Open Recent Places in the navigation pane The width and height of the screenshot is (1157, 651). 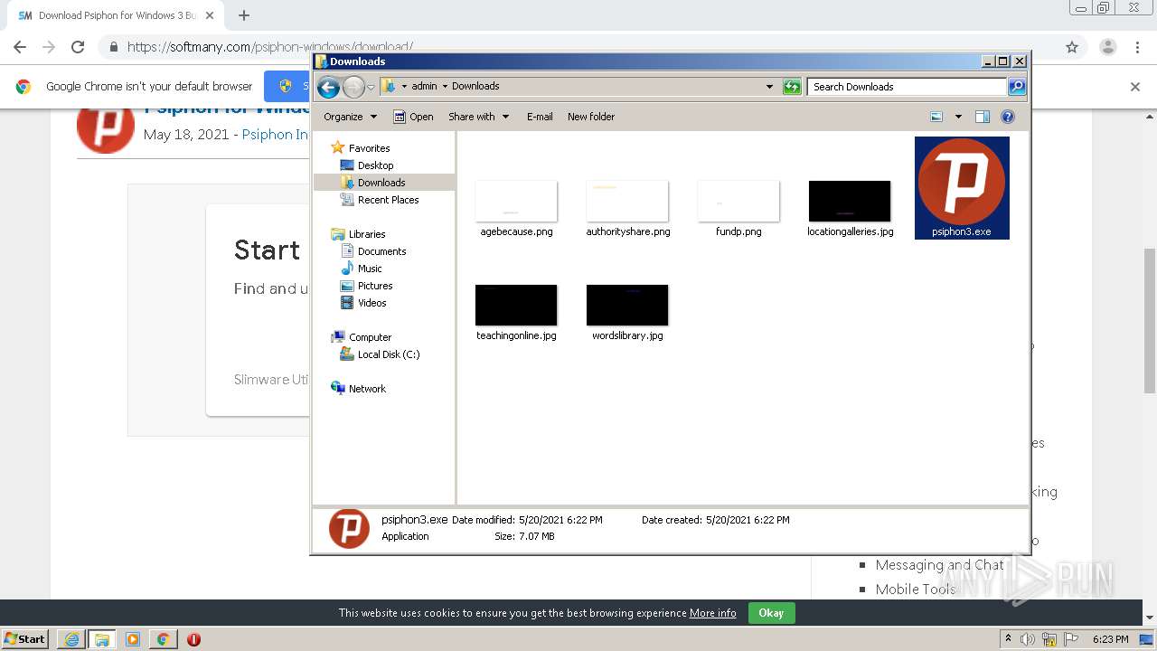click(388, 200)
